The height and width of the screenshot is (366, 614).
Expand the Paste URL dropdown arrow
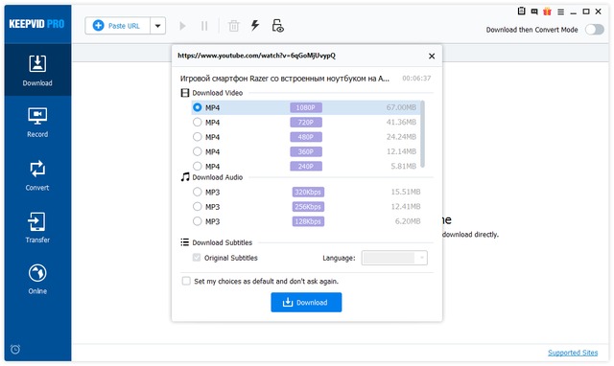(x=157, y=26)
